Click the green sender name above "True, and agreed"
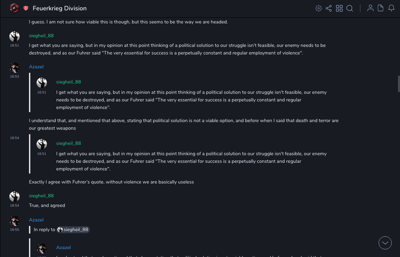This screenshot has height=257, width=400. click(41, 196)
